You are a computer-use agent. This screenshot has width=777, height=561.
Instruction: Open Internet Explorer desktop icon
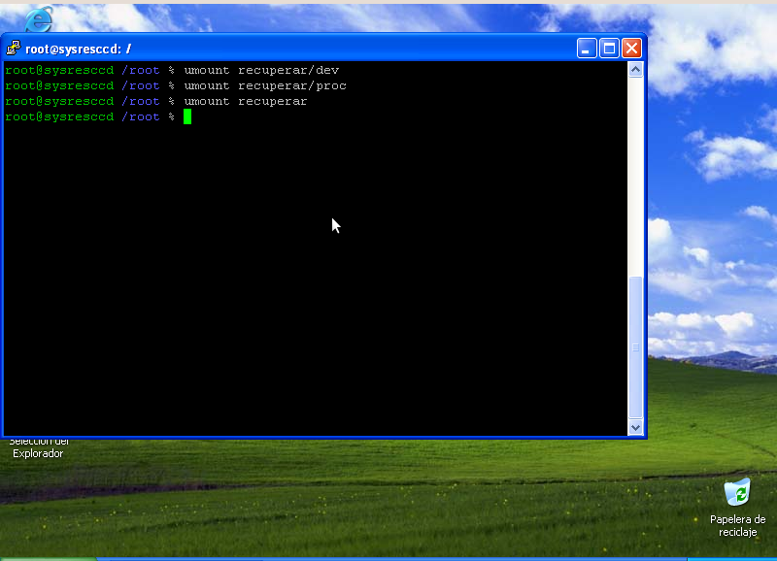point(39,19)
